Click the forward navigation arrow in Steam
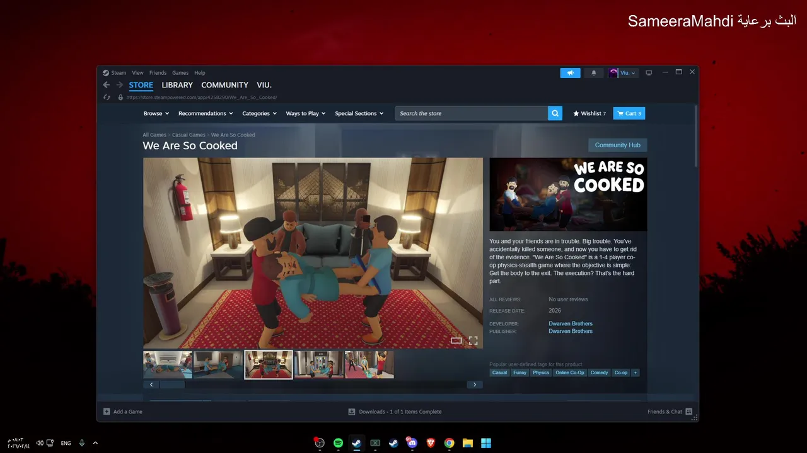This screenshot has height=453, width=807. click(x=119, y=85)
